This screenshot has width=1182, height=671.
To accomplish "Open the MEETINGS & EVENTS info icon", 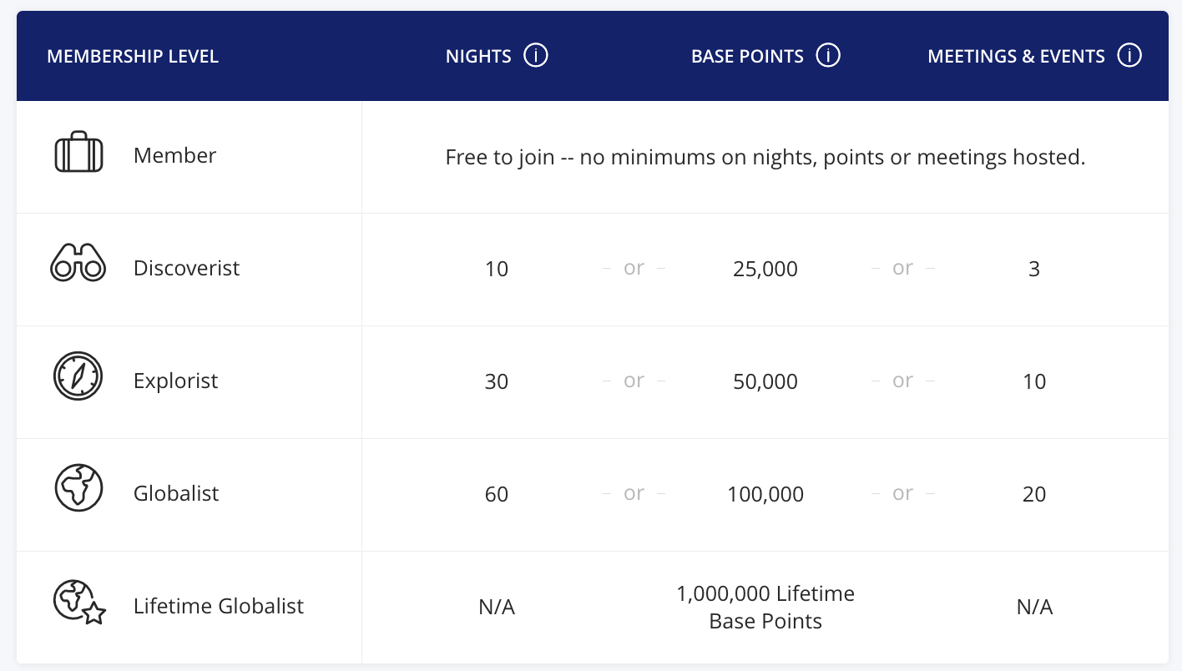I will point(1130,54).
